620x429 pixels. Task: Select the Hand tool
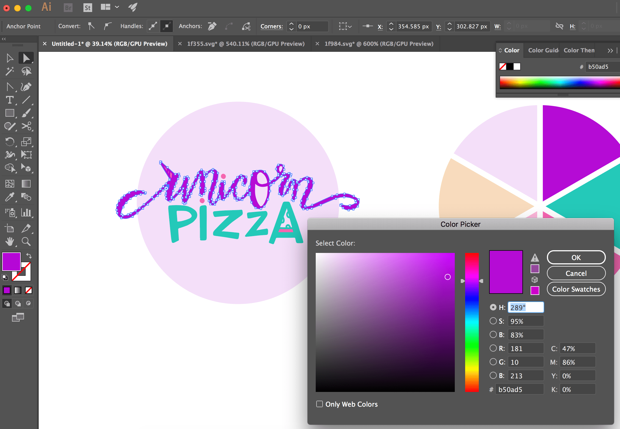10,241
